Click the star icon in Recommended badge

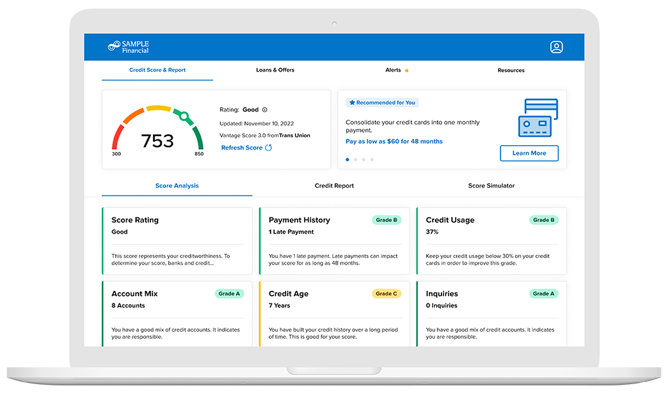[352, 103]
